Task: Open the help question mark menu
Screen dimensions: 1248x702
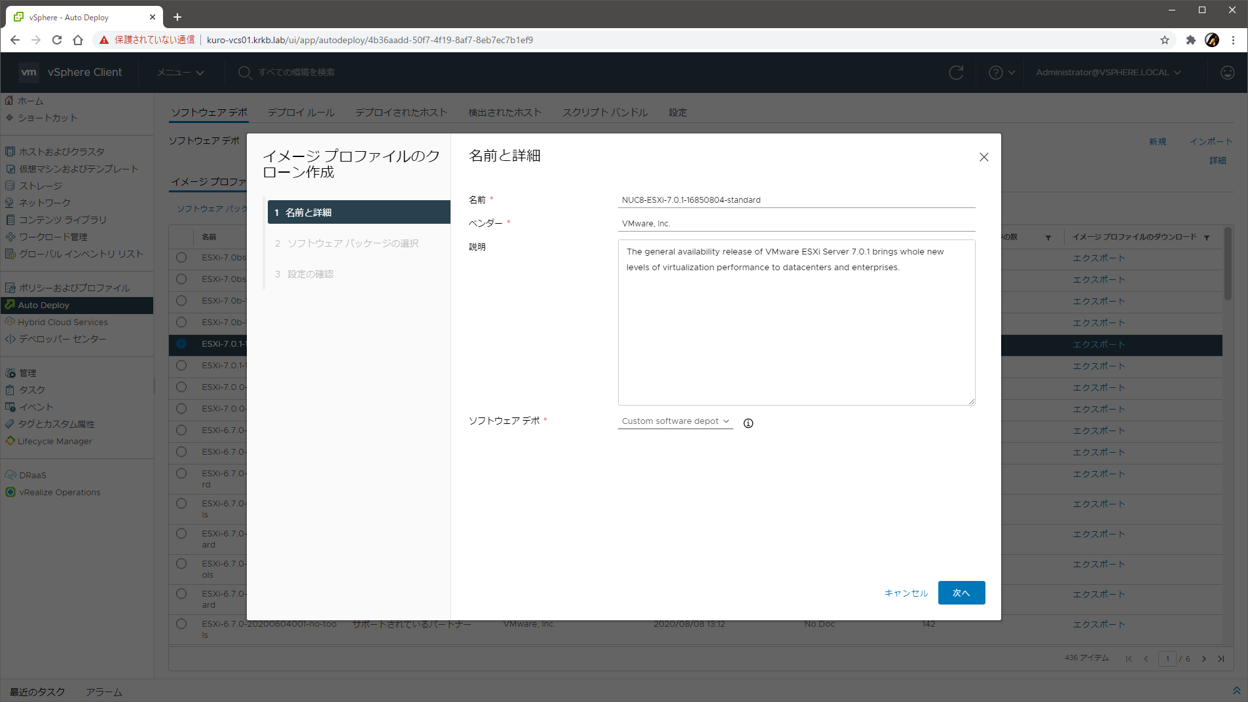Action: pos(1001,73)
